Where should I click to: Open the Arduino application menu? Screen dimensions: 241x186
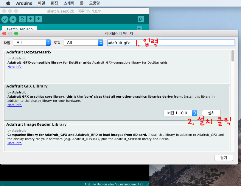pyautogui.click(x=24, y=3)
